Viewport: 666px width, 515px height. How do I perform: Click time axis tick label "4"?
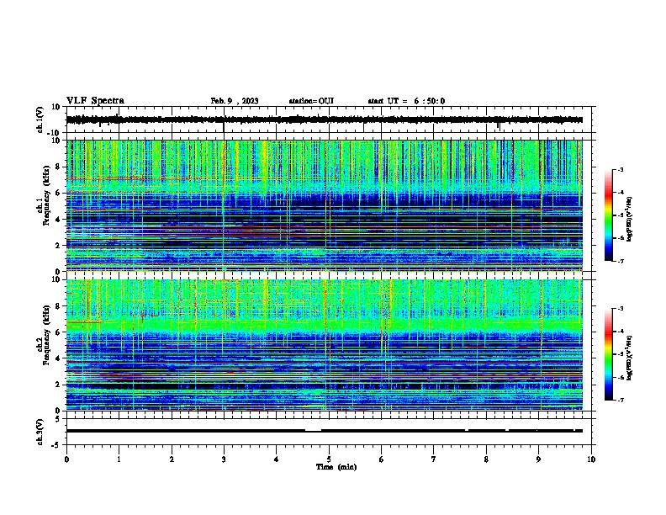(x=277, y=459)
